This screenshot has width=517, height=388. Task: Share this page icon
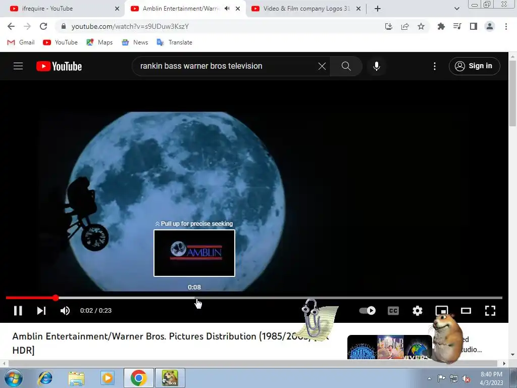click(405, 26)
